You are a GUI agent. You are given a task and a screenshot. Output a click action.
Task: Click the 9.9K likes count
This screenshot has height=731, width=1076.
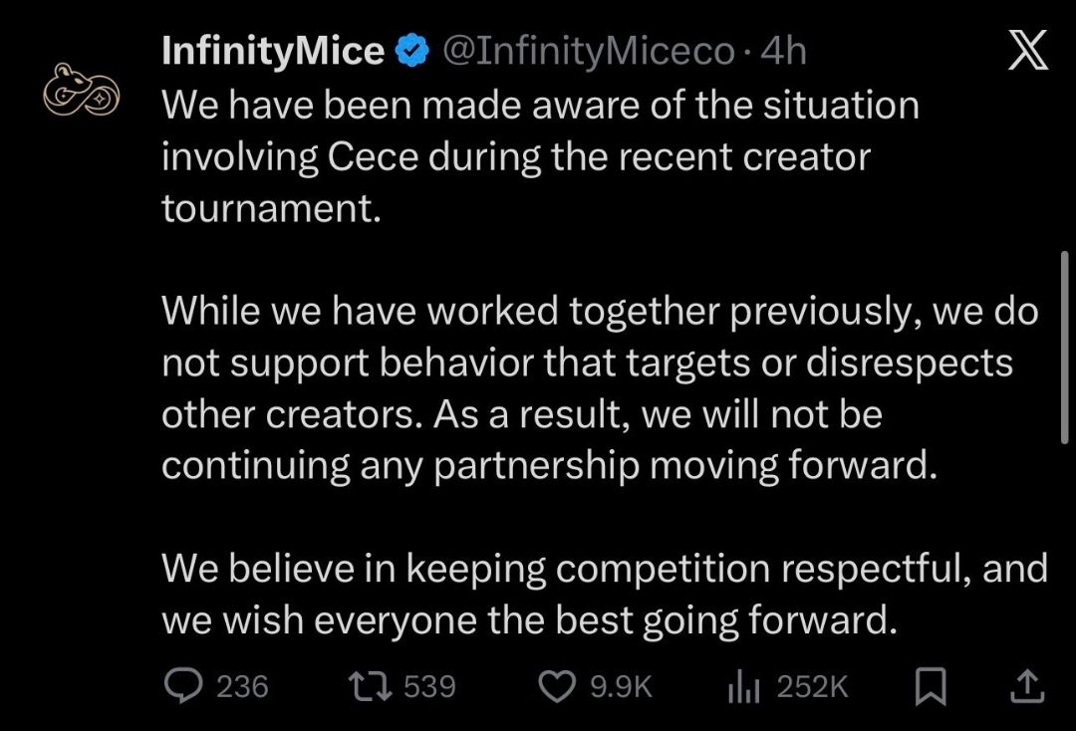[x=621, y=686]
